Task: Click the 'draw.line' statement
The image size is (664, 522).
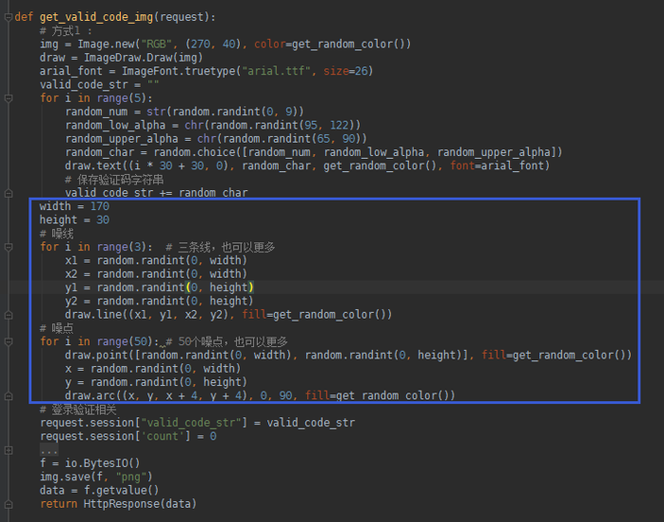Action: 228,315
